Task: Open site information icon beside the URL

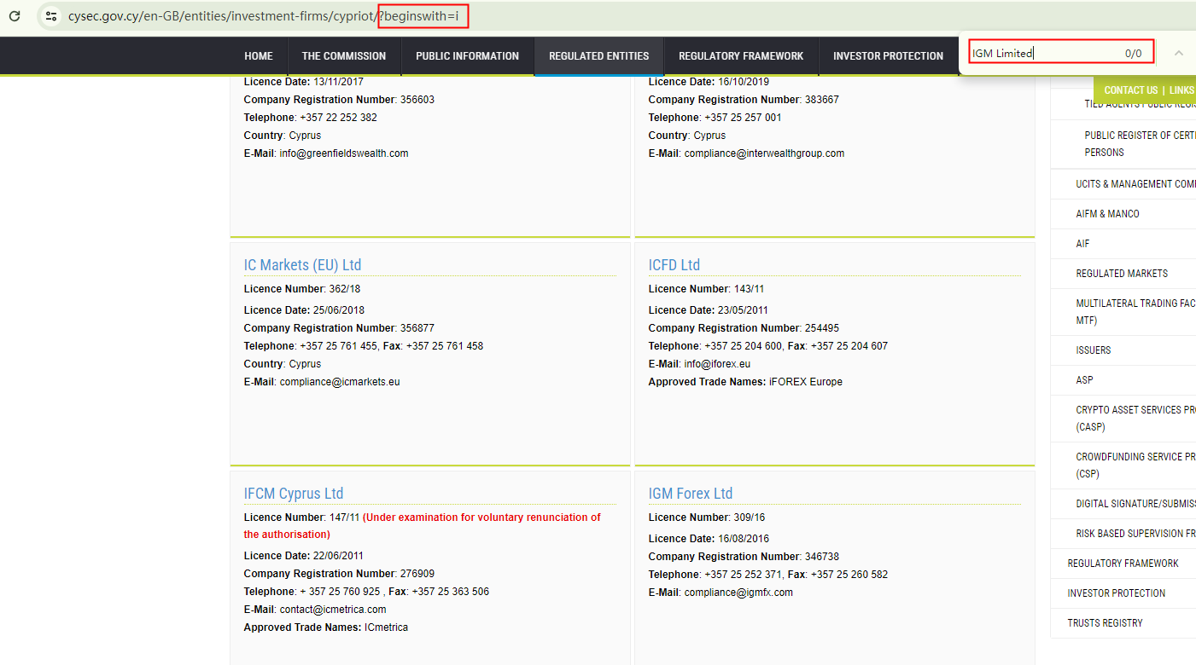Action: tap(51, 16)
